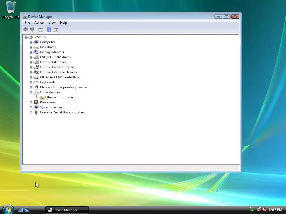
Task: Click the Other devices question mark icon
Action: (x=36, y=92)
